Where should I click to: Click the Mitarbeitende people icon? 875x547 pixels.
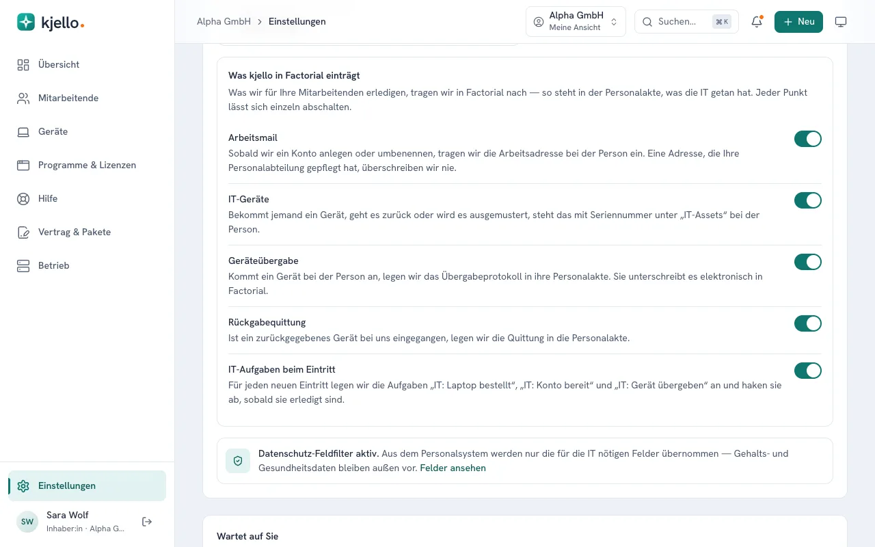tap(23, 98)
